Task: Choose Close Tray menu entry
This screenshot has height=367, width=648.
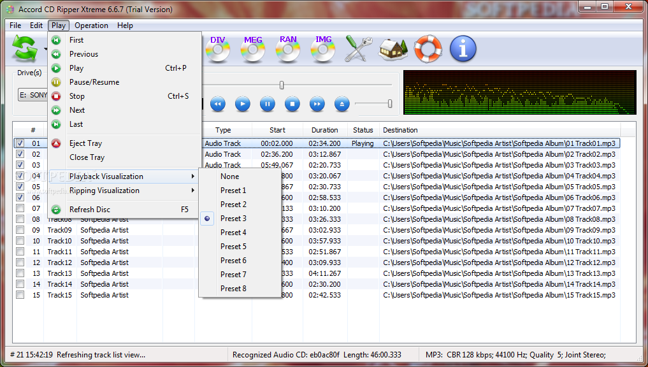Action: click(x=125, y=157)
